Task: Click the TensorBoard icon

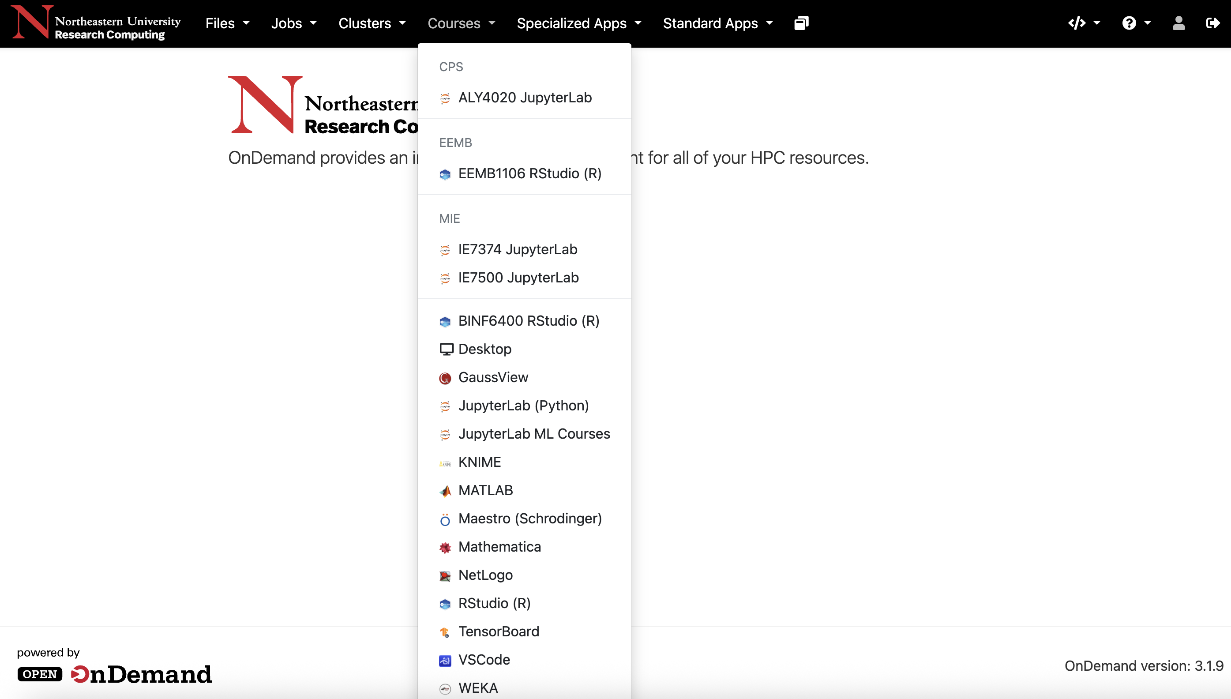Action: pyautogui.click(x=445, y=632)
